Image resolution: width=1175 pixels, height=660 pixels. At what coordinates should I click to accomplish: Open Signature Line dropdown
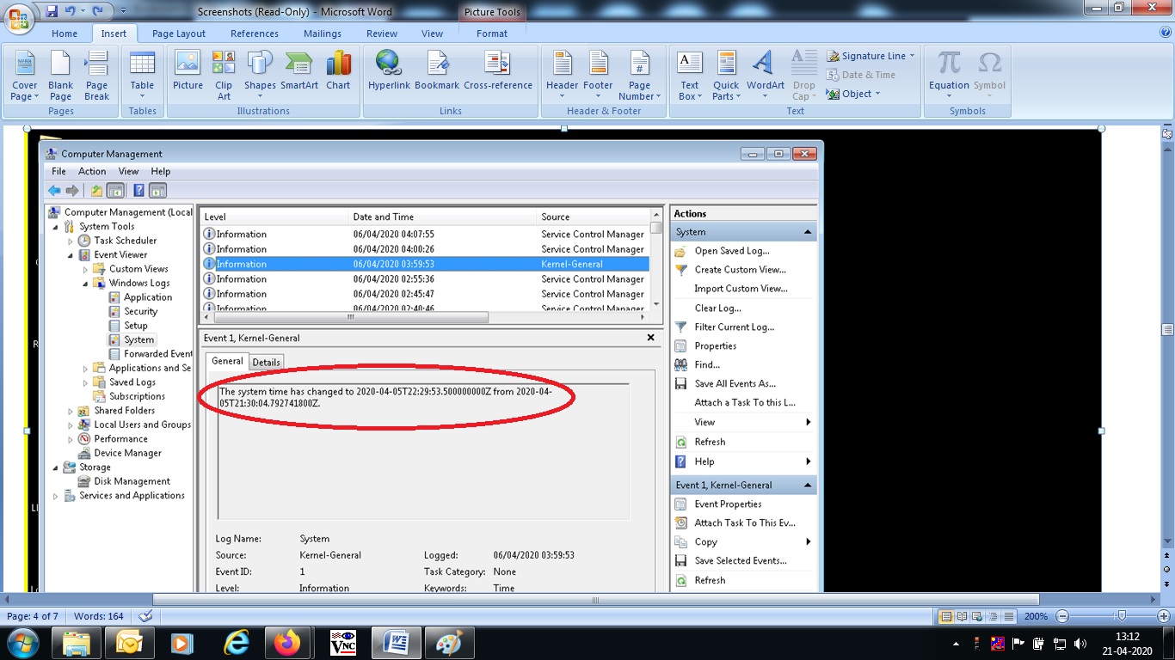click(870, 56)
